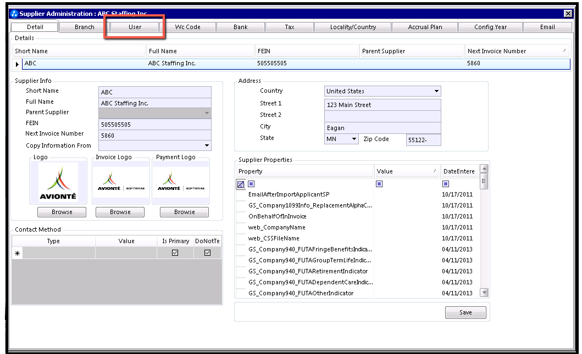
Task: Open the Copy Information From dropdown
Action: [x=207, y=145]
